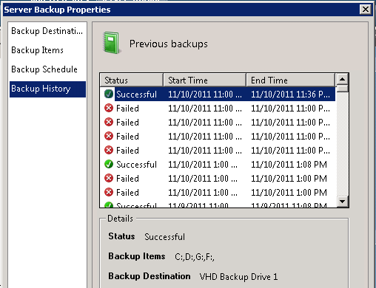Click the green notebook Previous backups icon
Image resolution: width=376 pixels, height=288 pixels.
112,43
